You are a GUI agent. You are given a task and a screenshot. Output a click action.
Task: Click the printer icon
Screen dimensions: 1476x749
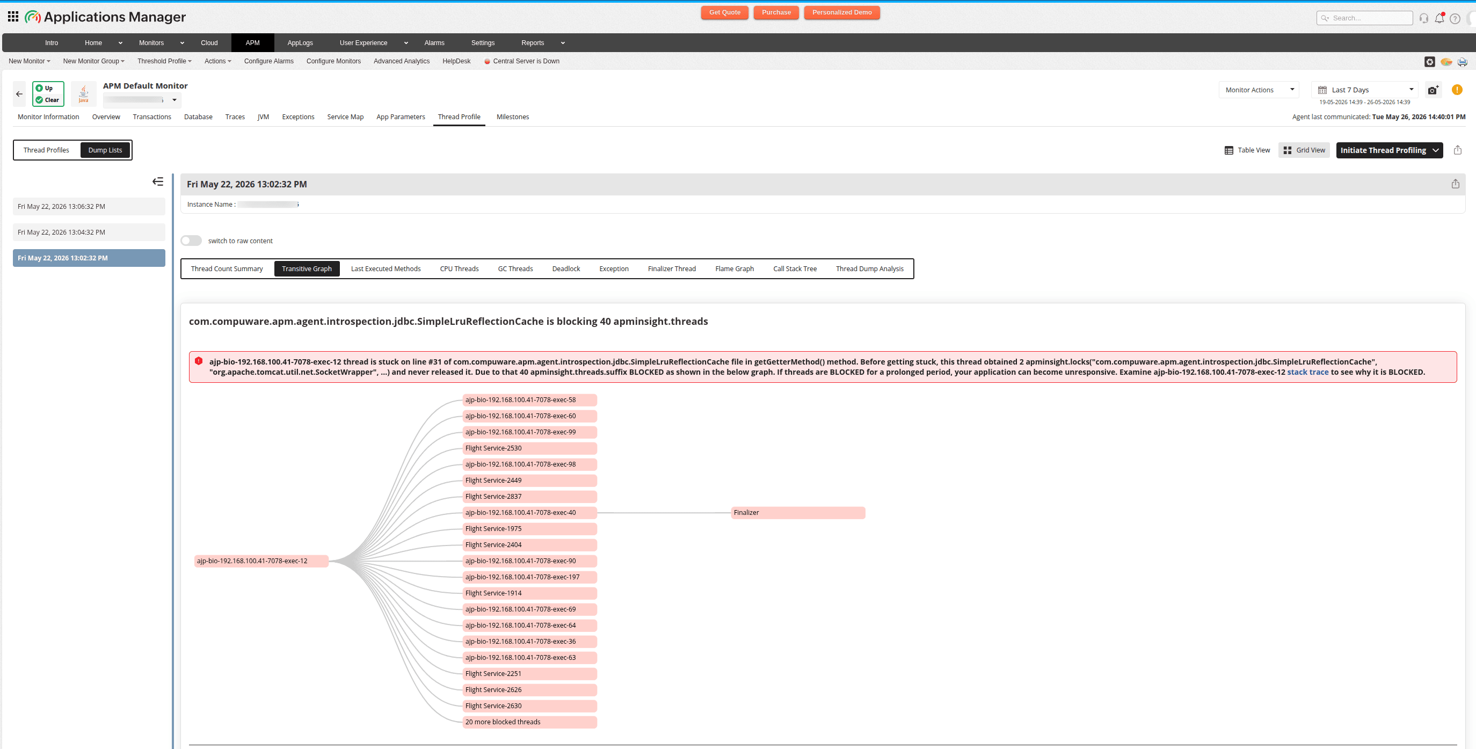[x=1462, y=61]
